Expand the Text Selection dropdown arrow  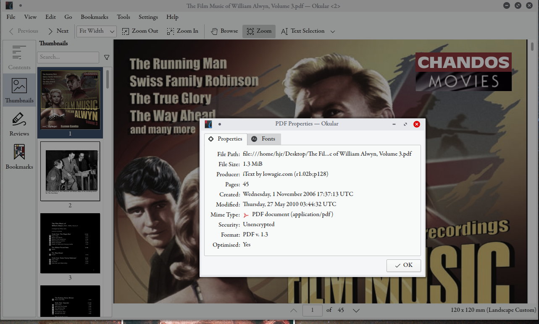[332, 31]
